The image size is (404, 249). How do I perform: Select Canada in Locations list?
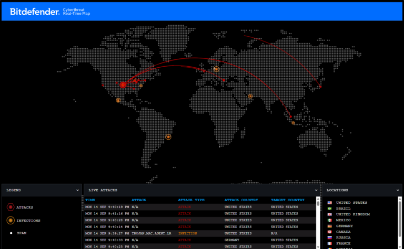(x=343, y=232)
